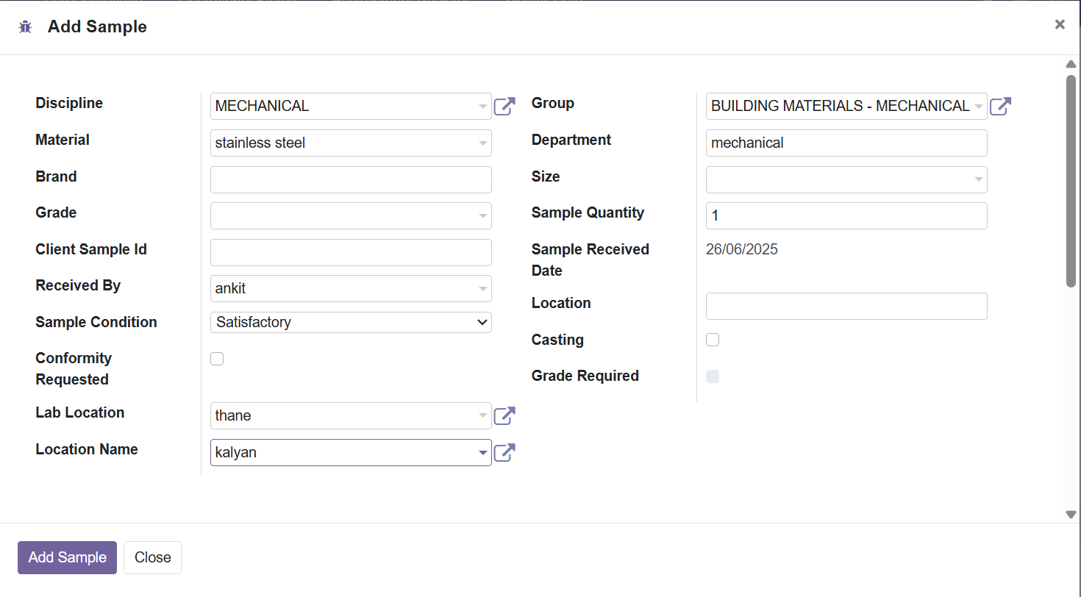
Task: Click the vertical scrollbar thumb
Action: coord(1071,180)
